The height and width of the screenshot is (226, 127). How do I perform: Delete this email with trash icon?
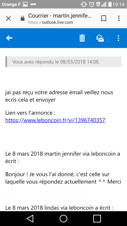(82, 38)
